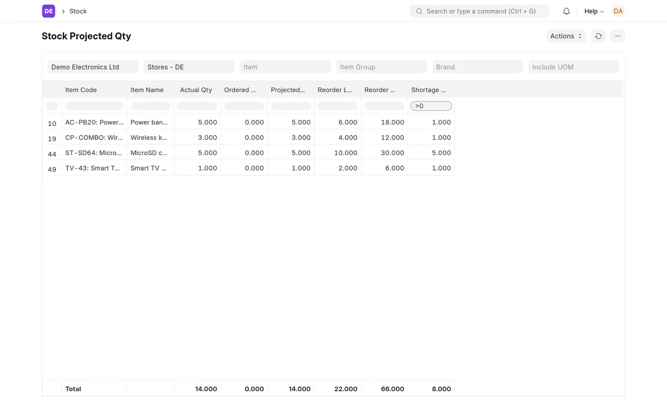
Task: Click the 18.000 reorder qty cell
Action: tap(385, 122)
